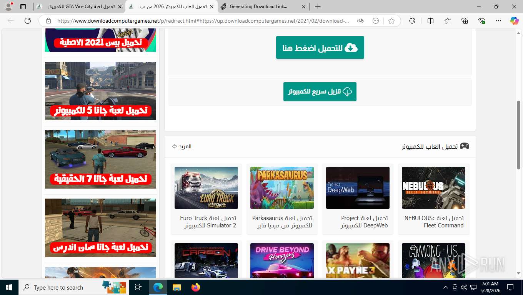Click the Parkasaurus title link

tap(282, 222)
